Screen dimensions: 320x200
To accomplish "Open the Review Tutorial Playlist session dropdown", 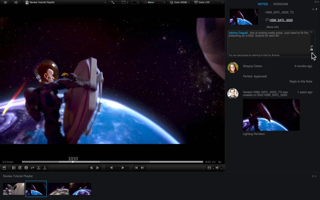I will tap(66, 2).
